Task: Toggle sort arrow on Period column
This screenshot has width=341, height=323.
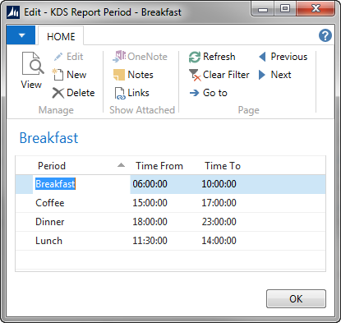Action: 121,165
